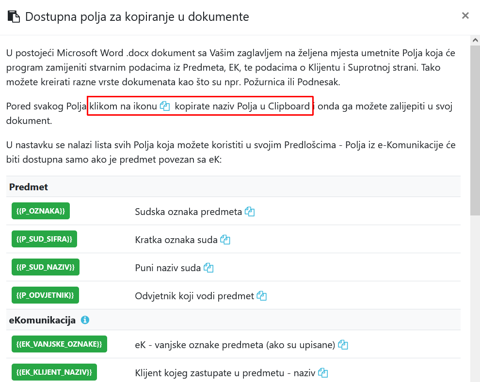Click the {{EK_KLIJENT_NAZIV}} field tag
Viewport: 480px width, 382px height.
click(x=54, y=372)
